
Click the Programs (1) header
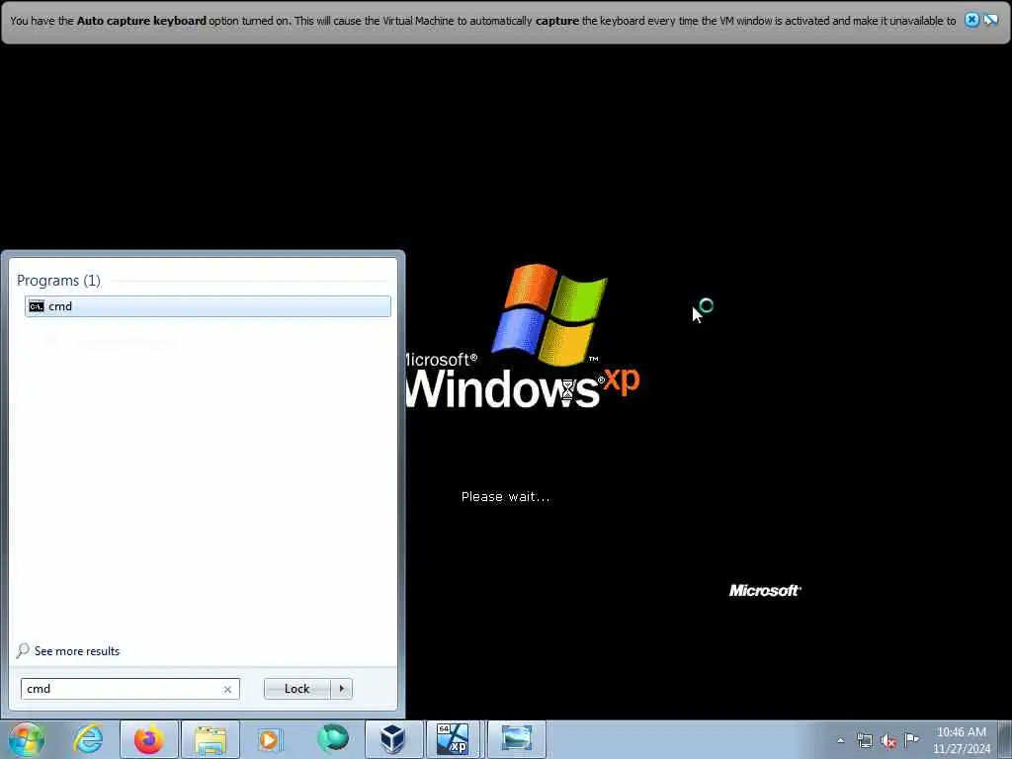click(x=58, y=280)
